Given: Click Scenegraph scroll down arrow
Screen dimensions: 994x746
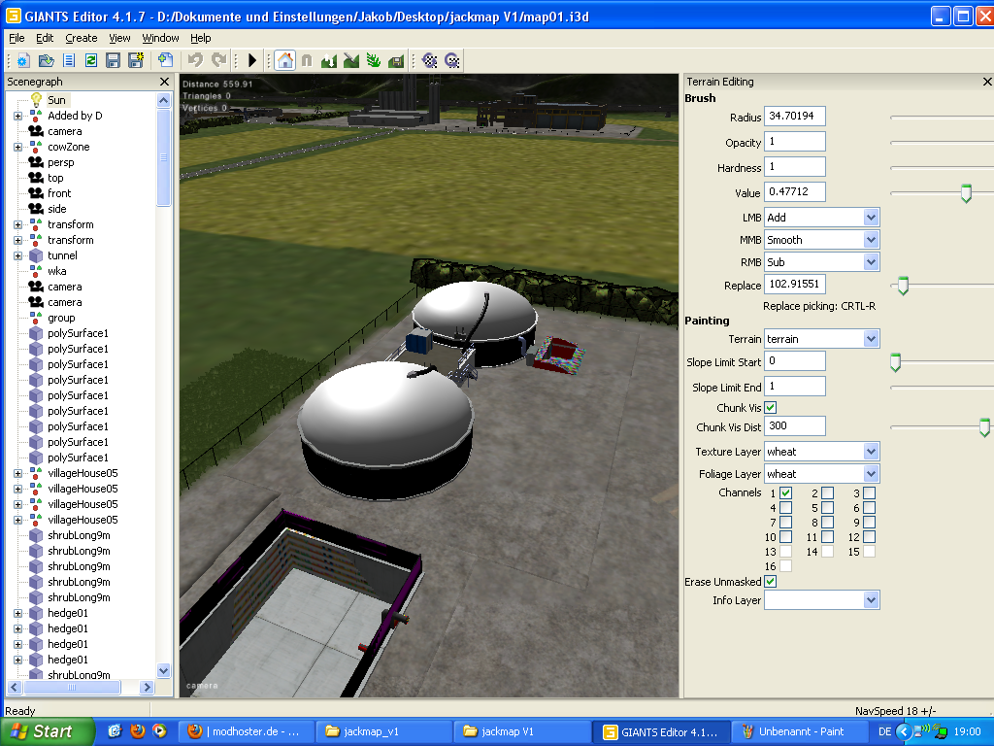Looking at the screenshot, I should click(x=163, y=670).
